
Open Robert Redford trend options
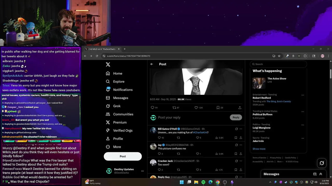302,95
